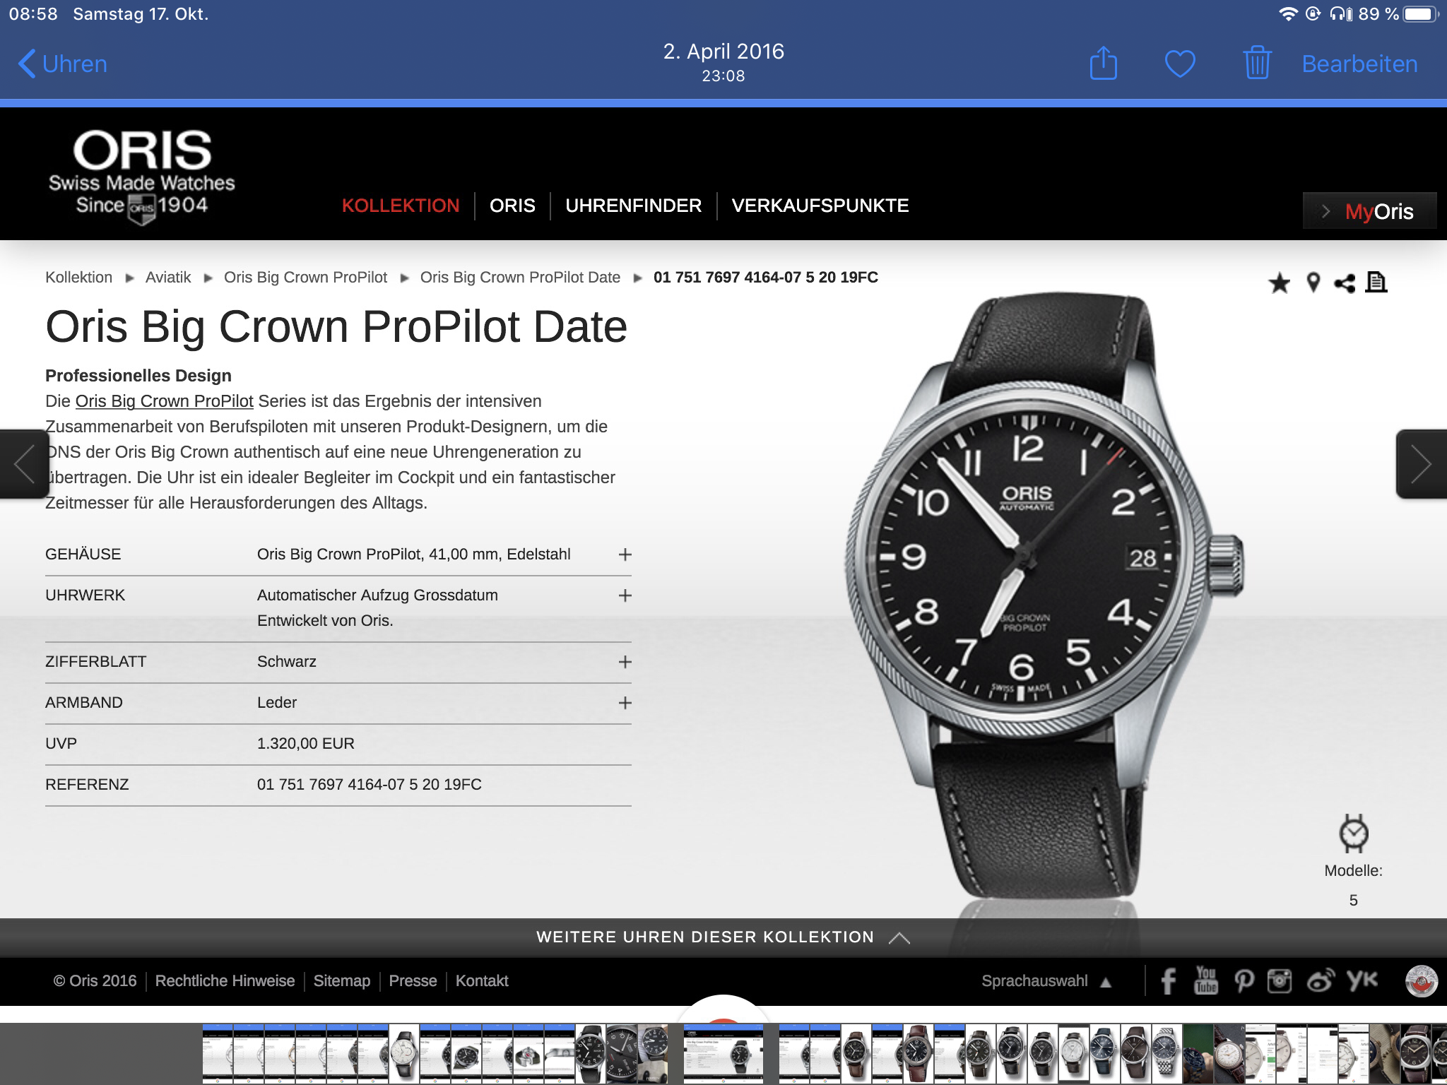Click Aviatik in the breadcrumb
Image resolution: width=1447 pixels, height=1085 pixels.
coord(168,278)
